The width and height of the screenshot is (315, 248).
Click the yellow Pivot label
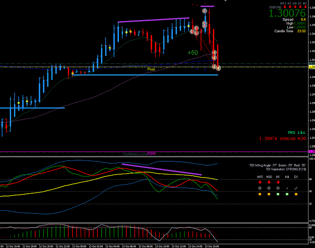(151, 69)
